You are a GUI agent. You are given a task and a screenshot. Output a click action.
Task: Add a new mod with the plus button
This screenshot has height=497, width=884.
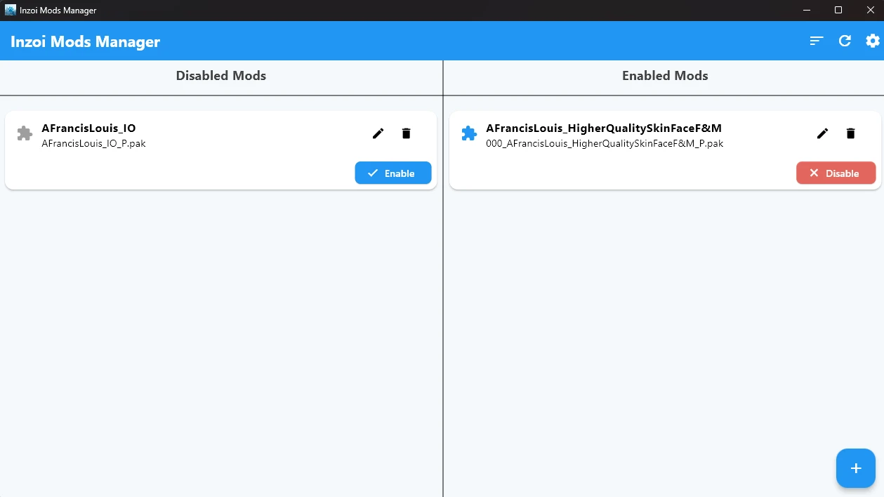tap(855, 468)
